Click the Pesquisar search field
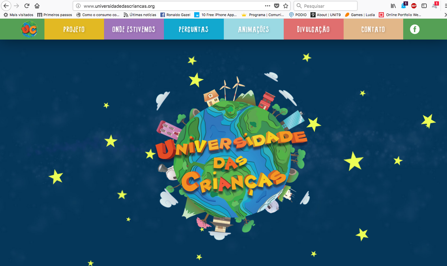 pyautogui.click(x=328, y=6)
